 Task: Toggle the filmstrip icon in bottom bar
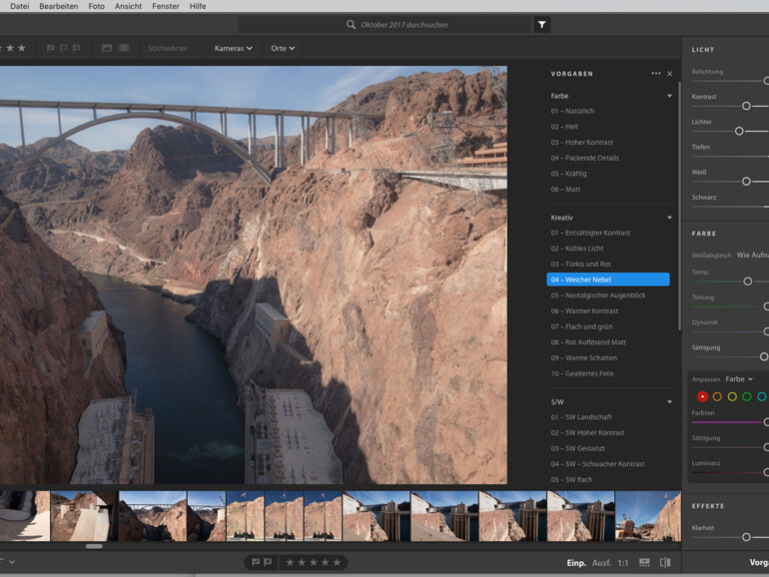click(644, 563)
